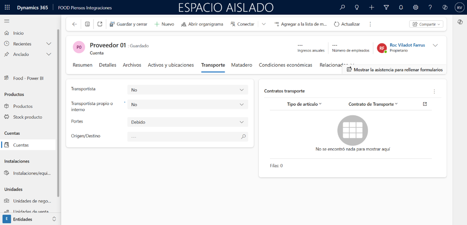Click the Copilot icon in right rail
This screenshot has width=467, height=225.
pyautogui.click(x=460, y=22)
